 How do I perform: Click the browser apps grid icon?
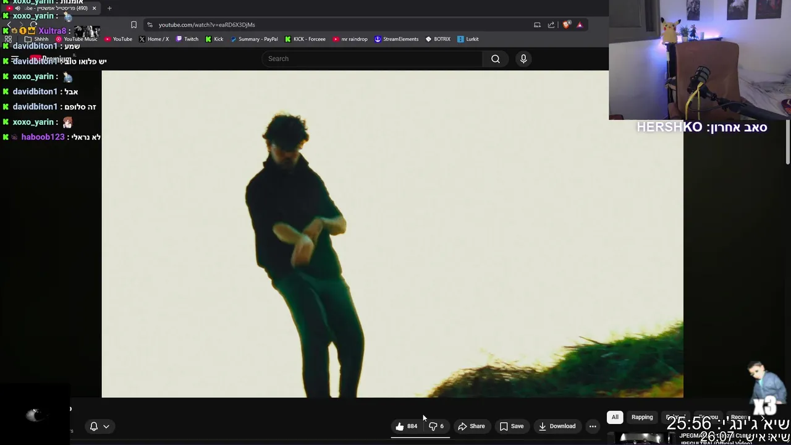pos(8,39)
